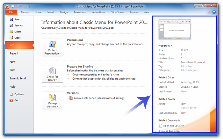223x139 pixels.
Task: Click the file path C:\Users\Kelly\Desktop text
Action: pos(78,28)
